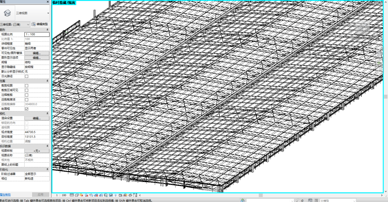Open the 三维视图 type selector dropdown
Viewport: 388px width, 202px height.
tap(48, 13)
